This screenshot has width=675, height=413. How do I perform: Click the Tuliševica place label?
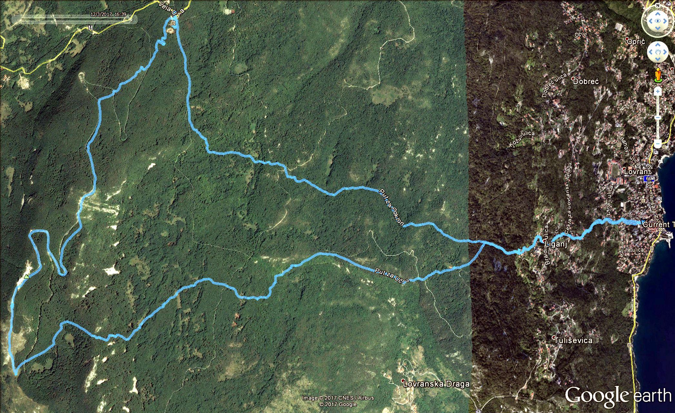point(573,340)
